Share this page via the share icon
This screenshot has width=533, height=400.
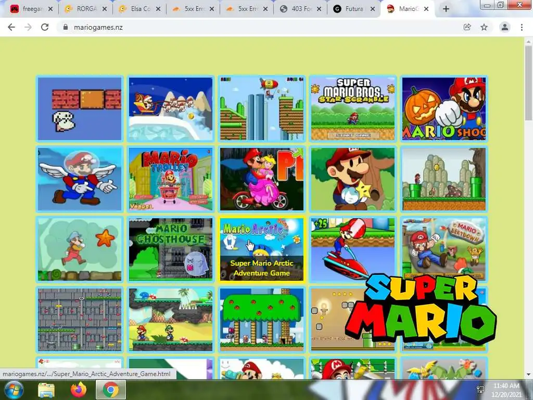tap(467, 27)
